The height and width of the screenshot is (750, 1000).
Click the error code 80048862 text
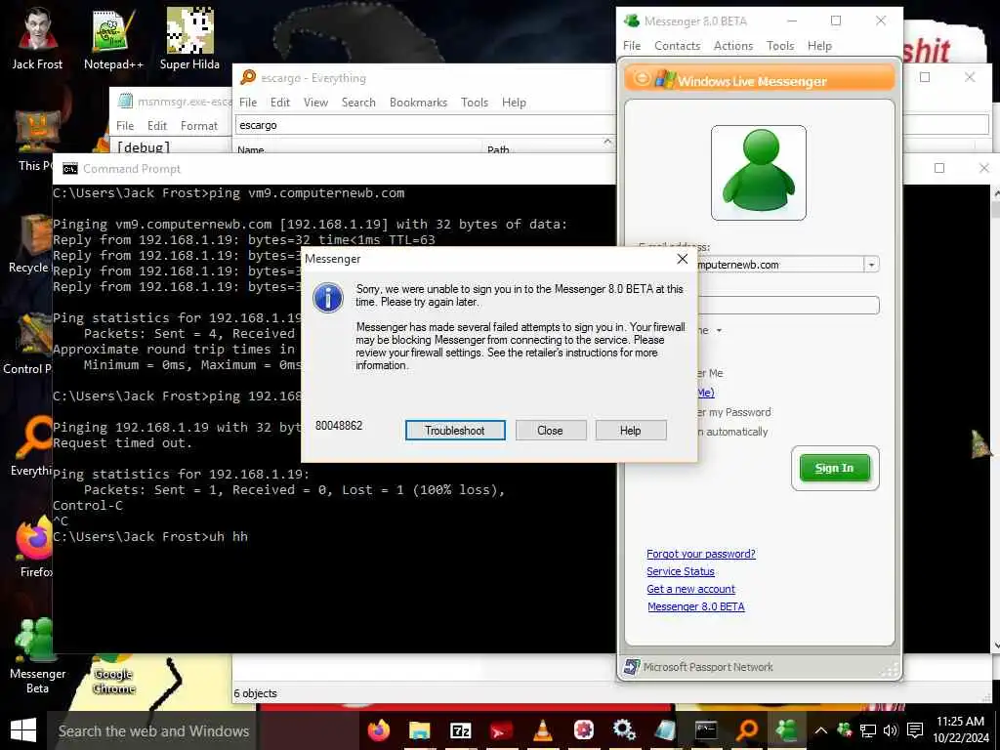pyautogui.click(x=339, y=426)
